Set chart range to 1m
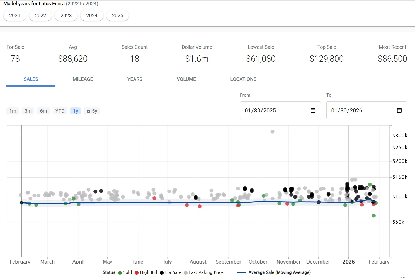The height and width of the screenshot is (278, 415). [x=13, y=111]
